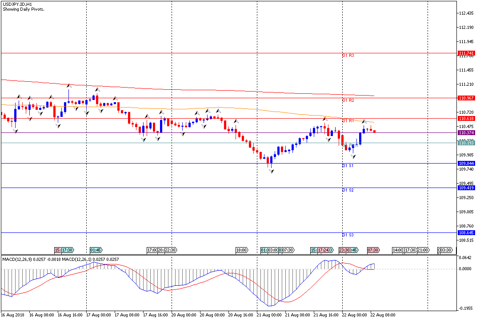Click the 109.250 price axis value
480x320 pixels.
click(x=466, y=197)
